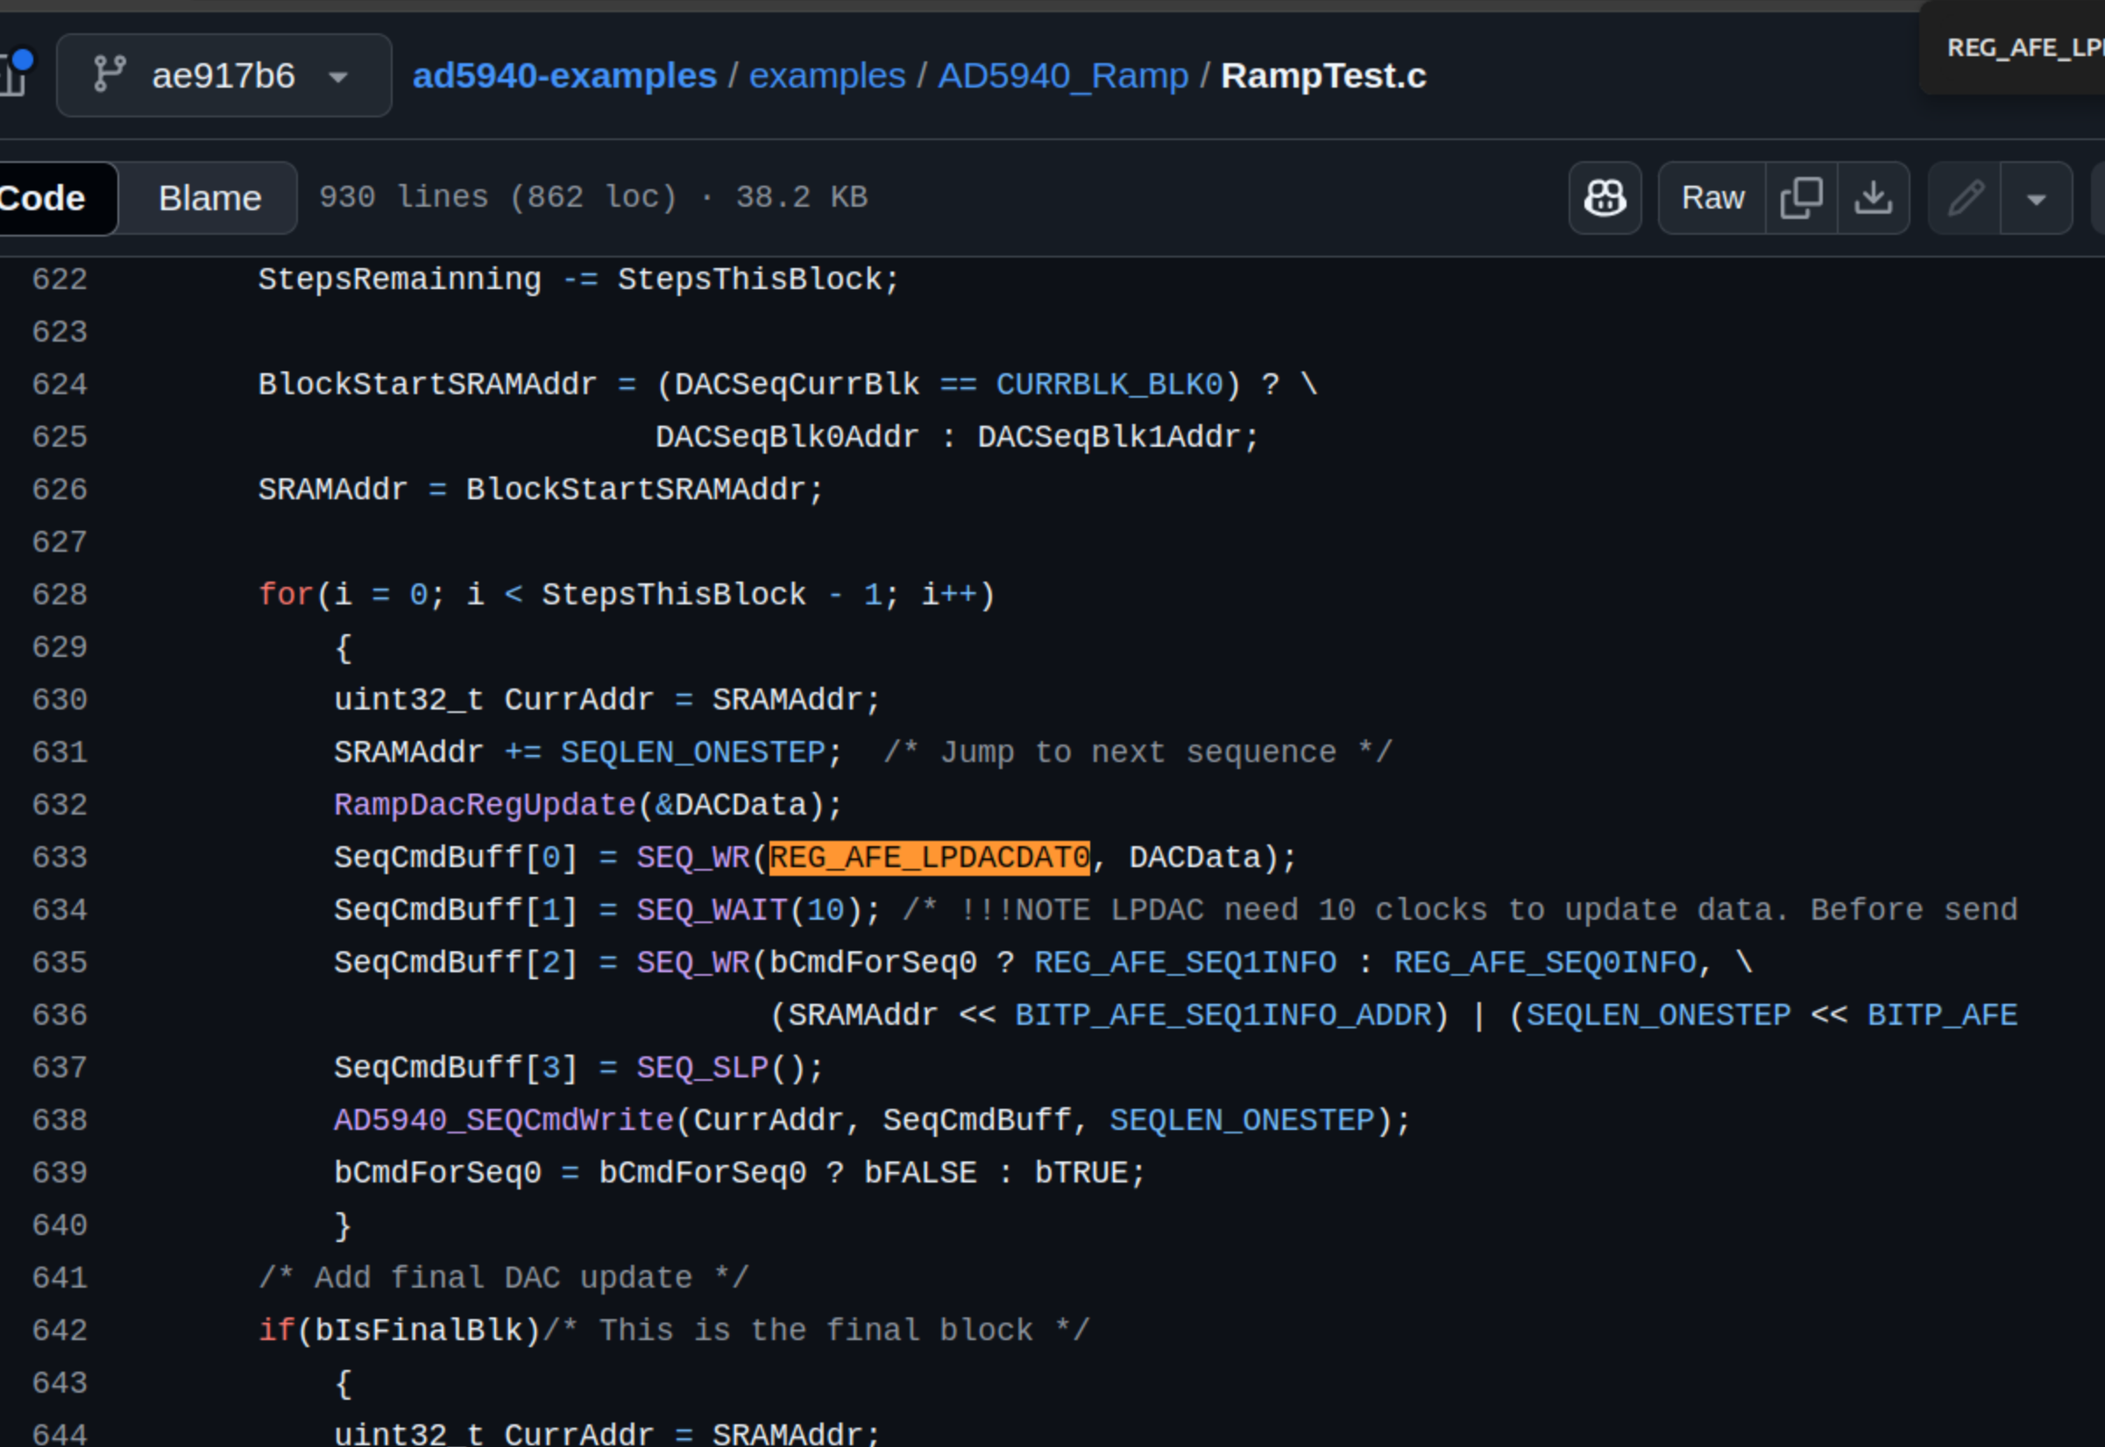Click the 'Jump to next sequence' comment
Viewport: 2105px width, 1447px height.
pyautogui.click(x=1138, y=752)
